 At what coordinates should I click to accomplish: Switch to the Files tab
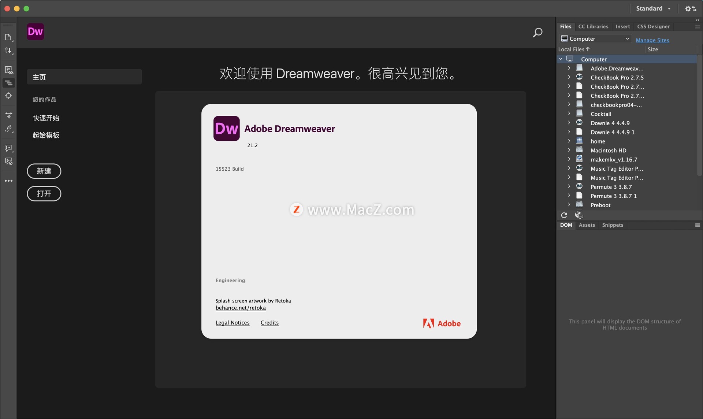[565, 27]
